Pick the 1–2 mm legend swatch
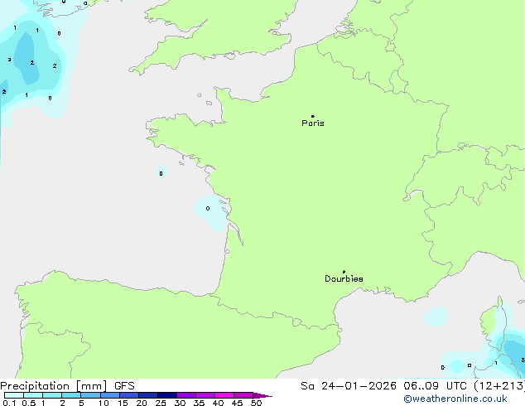525x406 pixels. pyautogui.click(x=52, y=395)
